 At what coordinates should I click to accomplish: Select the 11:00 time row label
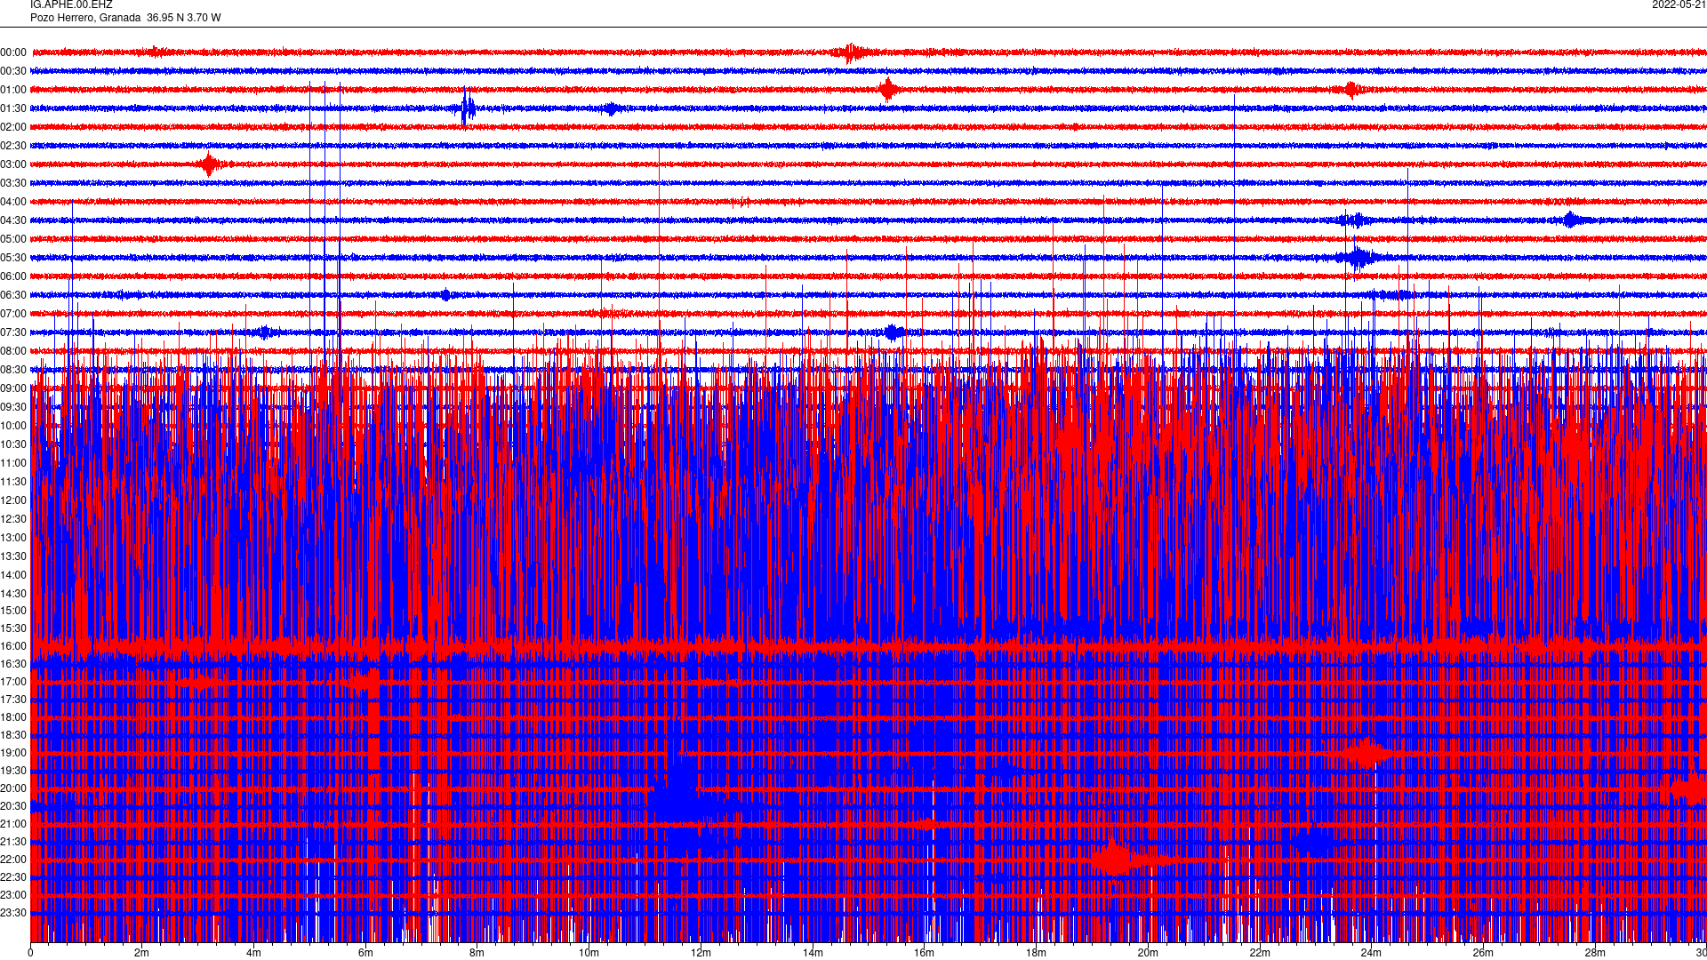click(x=13, y=463)
